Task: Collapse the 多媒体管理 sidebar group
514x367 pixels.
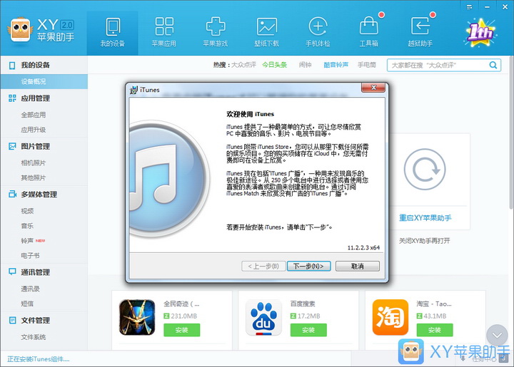Action: coord(39,195)
